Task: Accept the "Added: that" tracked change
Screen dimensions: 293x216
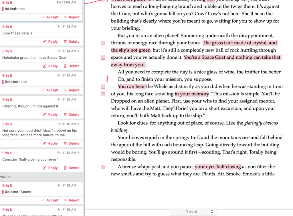Action: click(x=50, y=17)
